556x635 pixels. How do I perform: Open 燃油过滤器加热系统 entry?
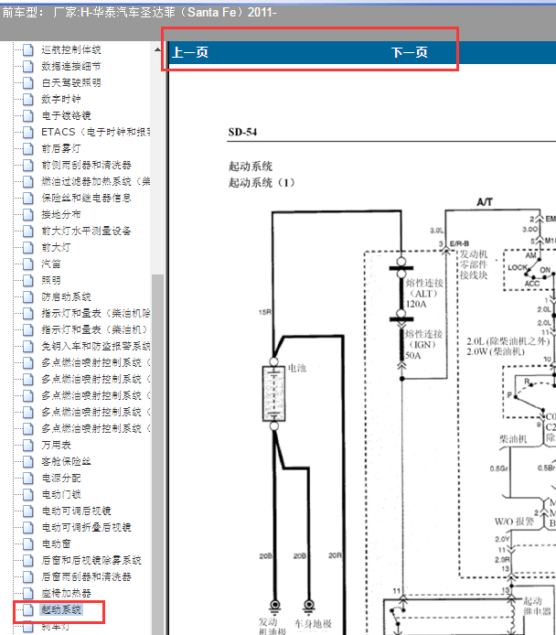[96, 182]
